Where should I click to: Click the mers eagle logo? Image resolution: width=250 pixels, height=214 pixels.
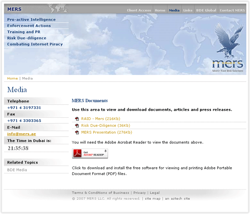[228, 48]
